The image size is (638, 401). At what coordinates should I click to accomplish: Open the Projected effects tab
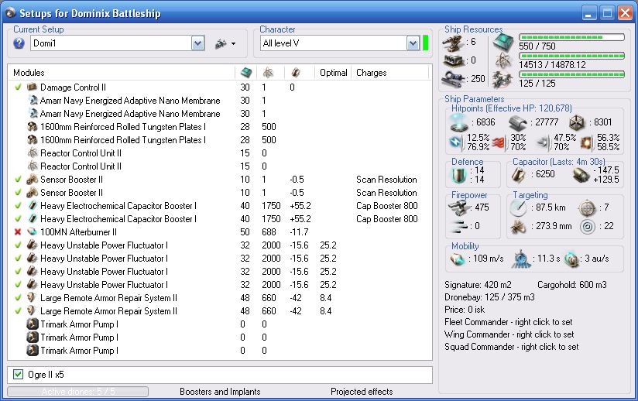[362, 392]
